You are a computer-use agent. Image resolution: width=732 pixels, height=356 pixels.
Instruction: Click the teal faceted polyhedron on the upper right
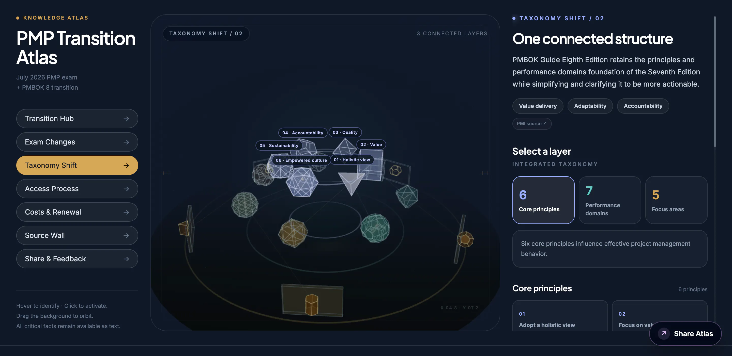click(x=407, y=196)
